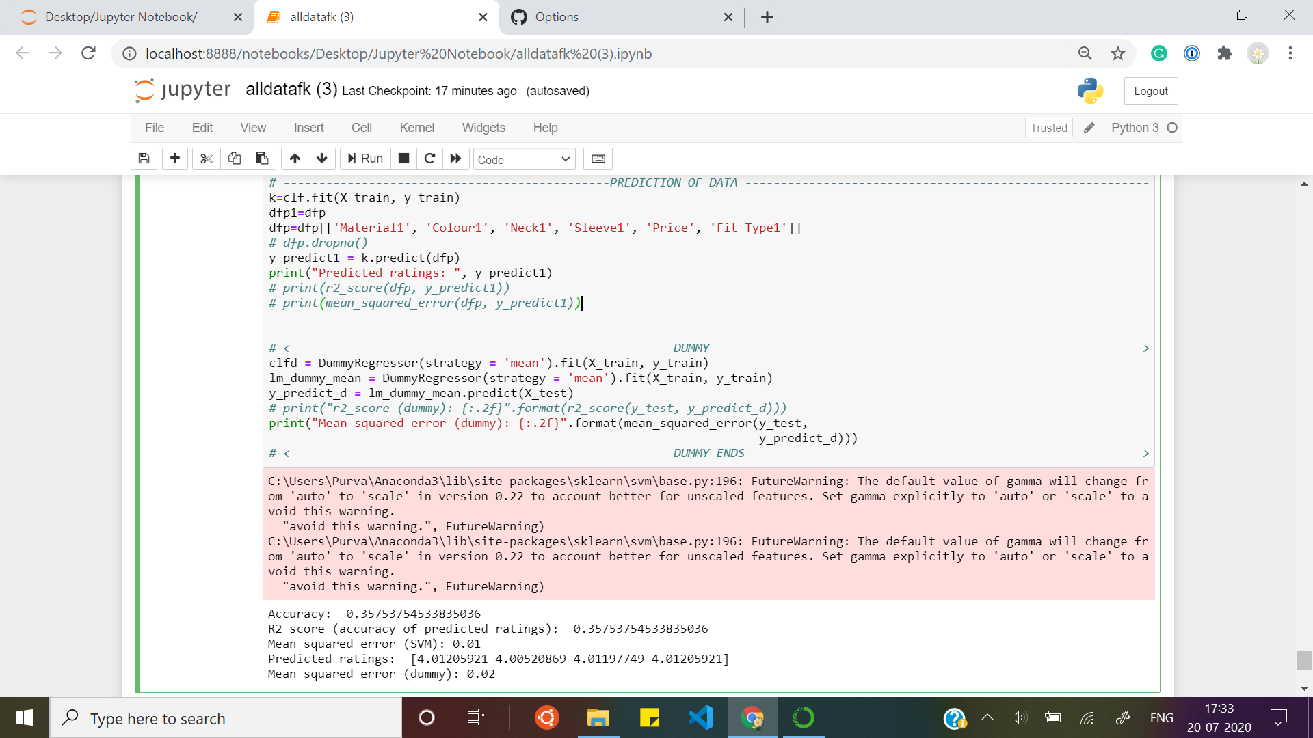This screenshot has height=738, width=1313.
Task: Open the cell type dropdown showing Code
Action: [x=524, y=159]
